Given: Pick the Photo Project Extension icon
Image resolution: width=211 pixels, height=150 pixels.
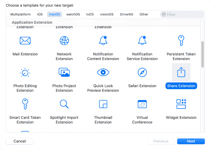Looking at the screenshot, I should [64, 72].
